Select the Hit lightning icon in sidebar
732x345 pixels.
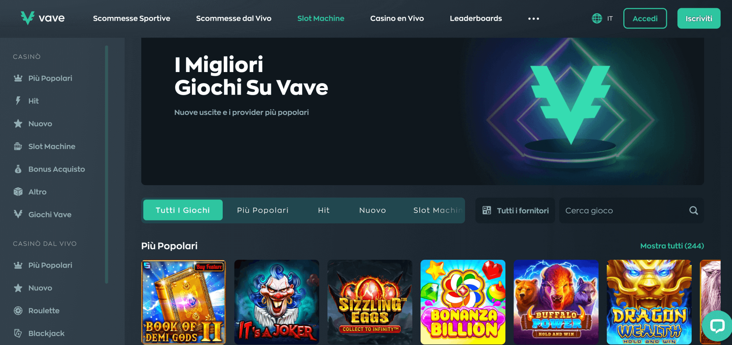point(18,101)
